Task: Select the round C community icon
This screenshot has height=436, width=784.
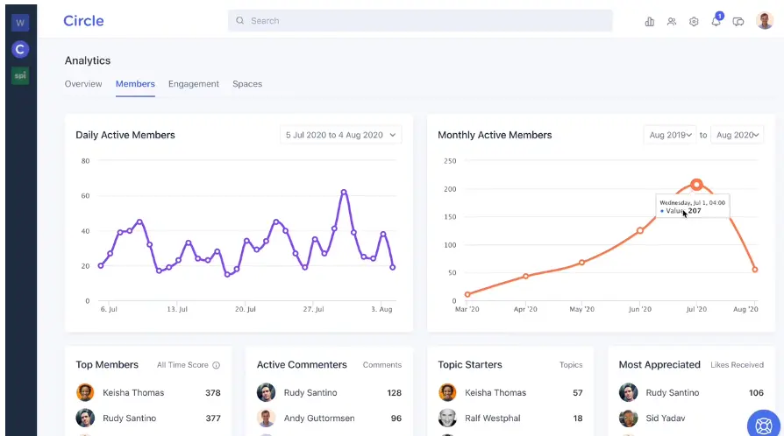Action: 20,49
